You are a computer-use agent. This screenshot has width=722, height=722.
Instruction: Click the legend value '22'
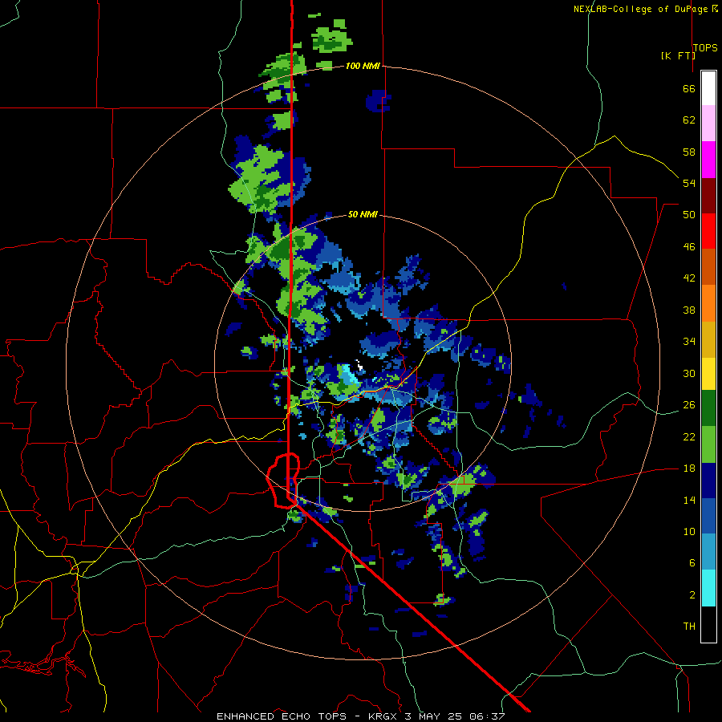(x=689, y=436)
